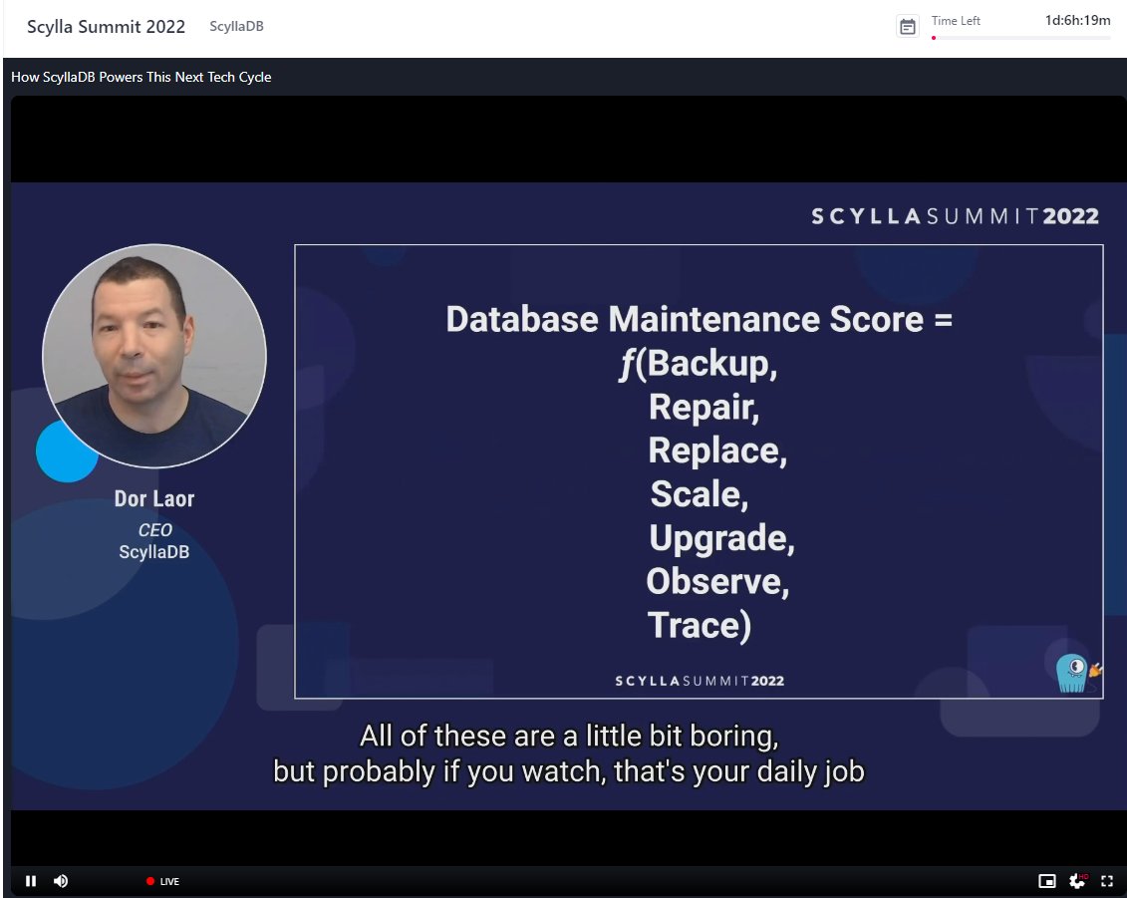Image resolution: width=1127 pixels, height=898 pixels.
Task: Click the Scylla Summit 2022 event title
Action: tap(107, 27)
